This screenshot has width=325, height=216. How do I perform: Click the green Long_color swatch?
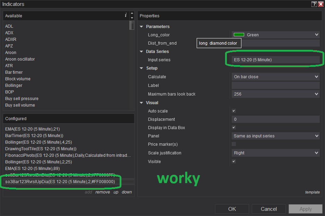(x=239, y=35)
